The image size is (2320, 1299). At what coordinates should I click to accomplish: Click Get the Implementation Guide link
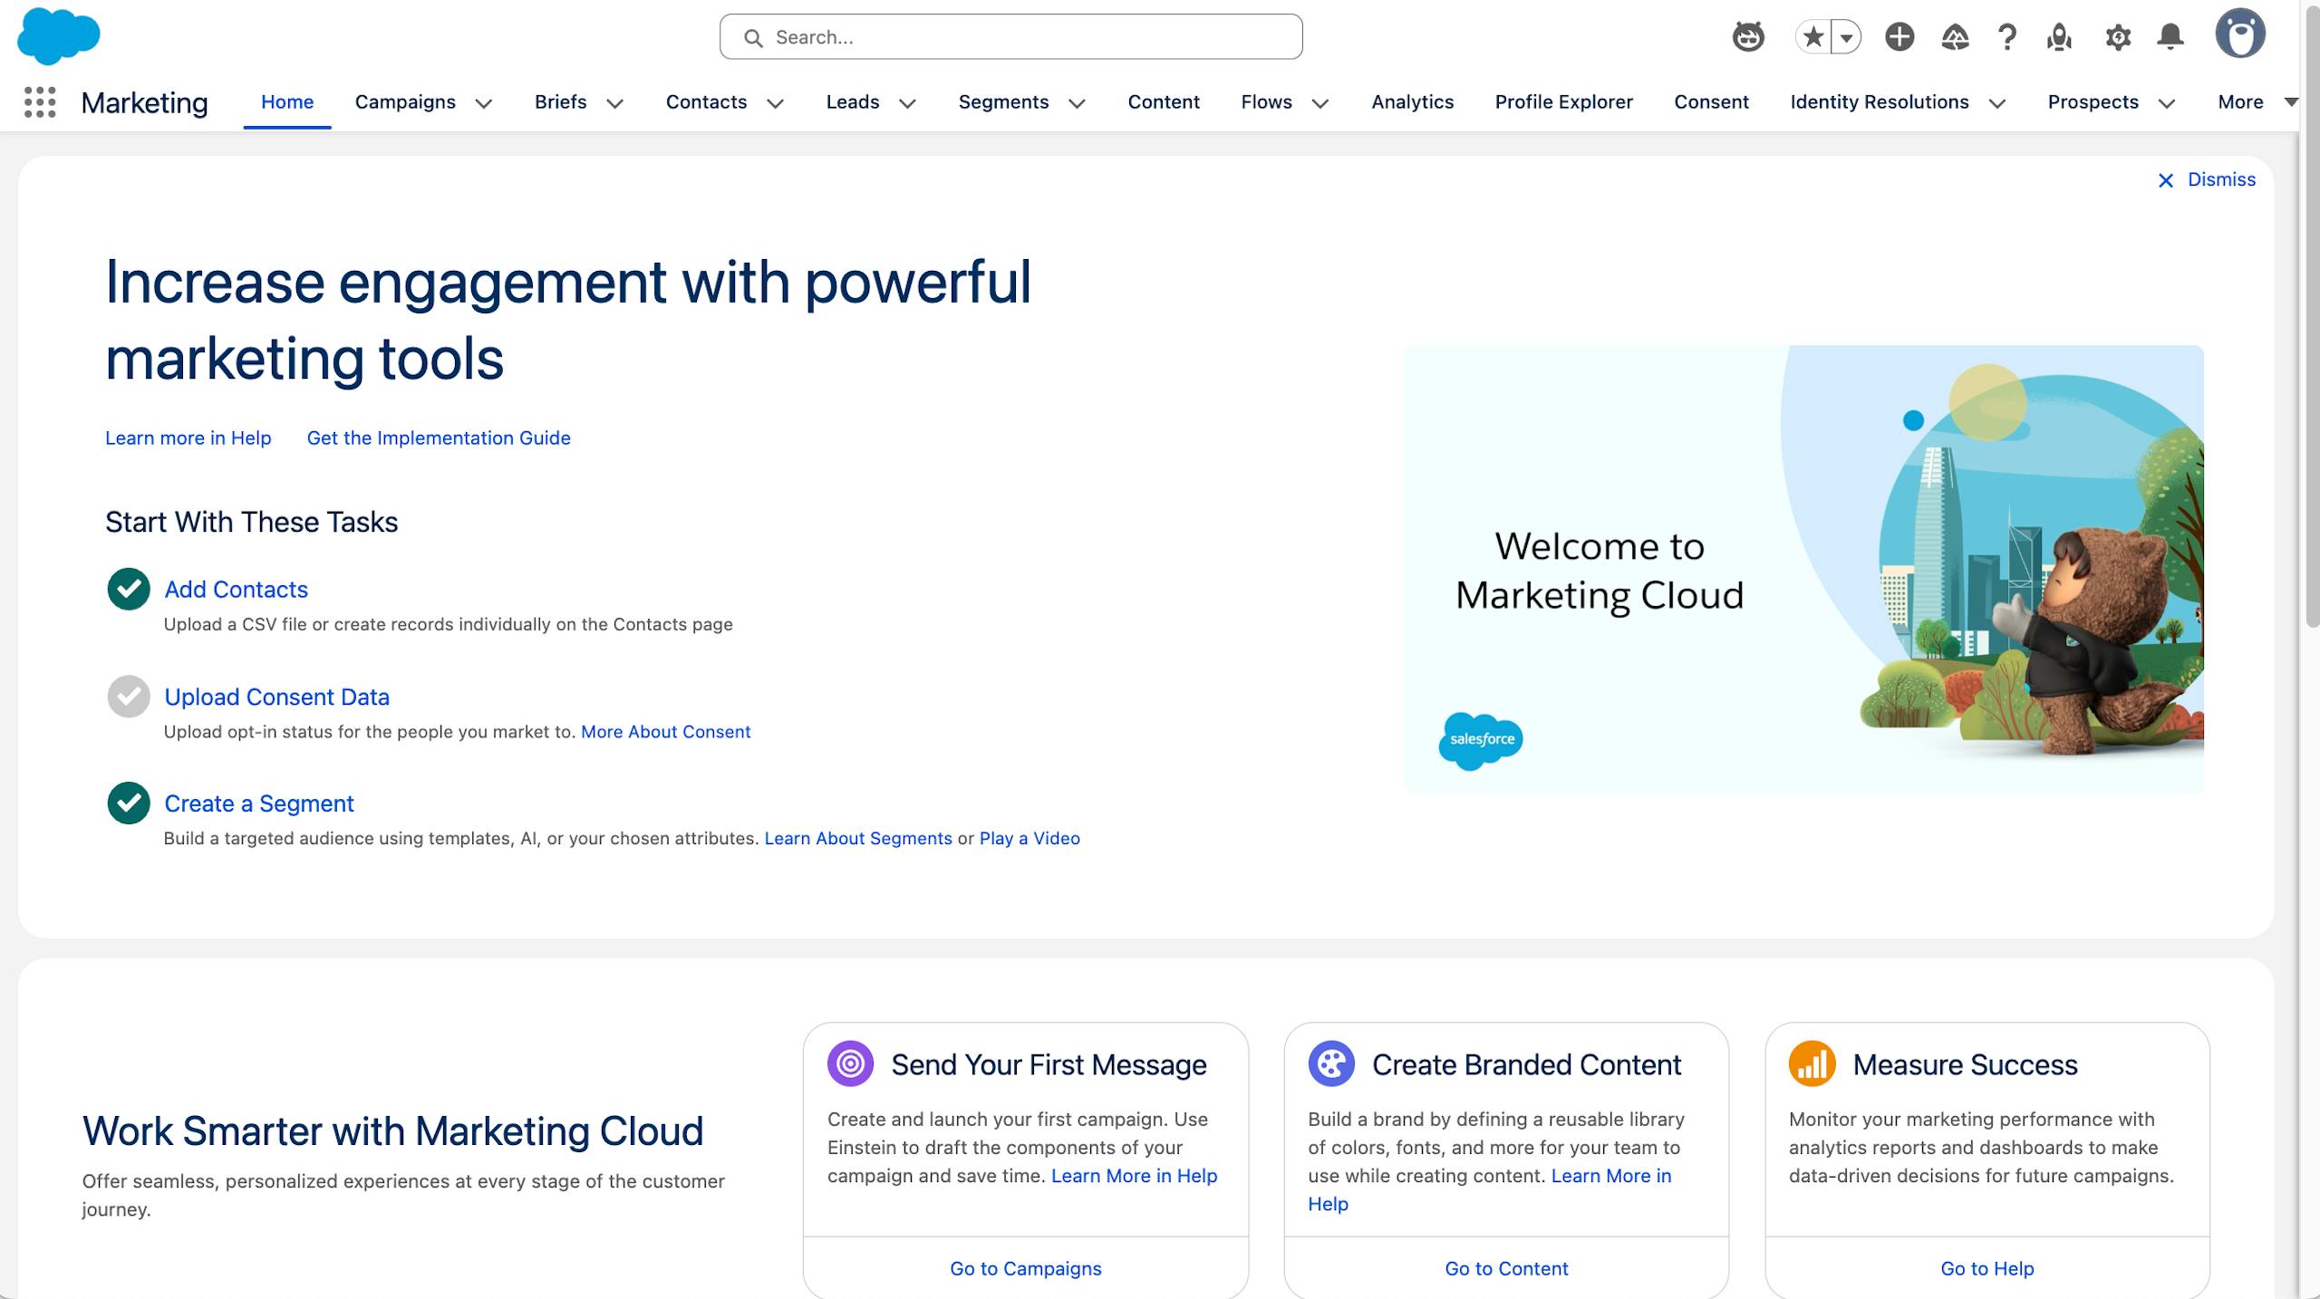click(x=439, y=438)
